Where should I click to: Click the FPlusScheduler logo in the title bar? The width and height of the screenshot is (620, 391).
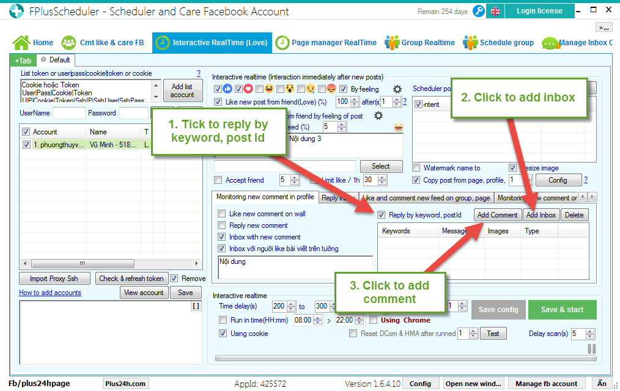pos(17,11)
